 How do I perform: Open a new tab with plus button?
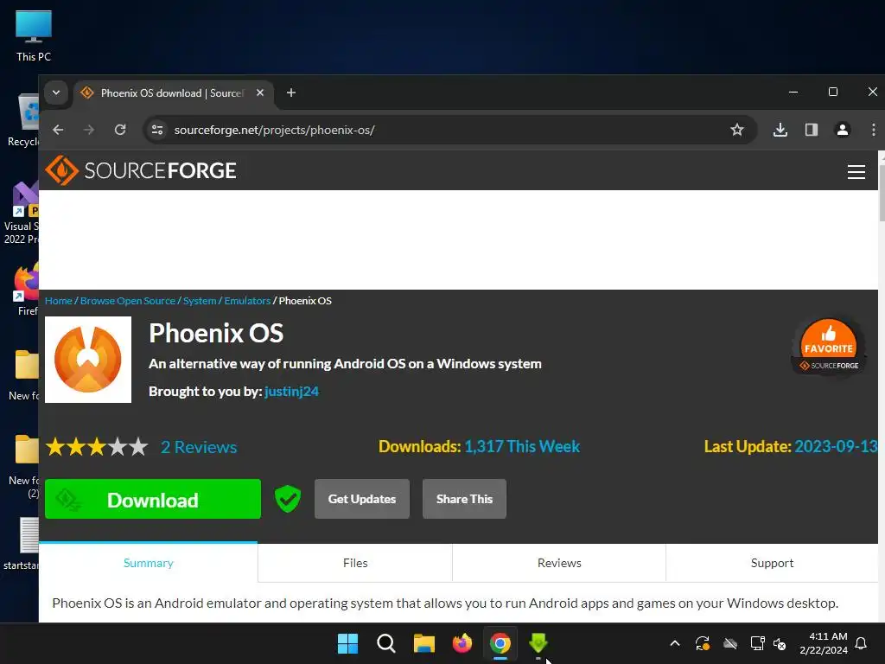290,93
